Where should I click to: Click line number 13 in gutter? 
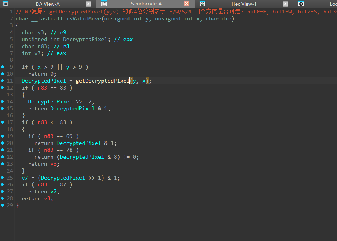10,95
